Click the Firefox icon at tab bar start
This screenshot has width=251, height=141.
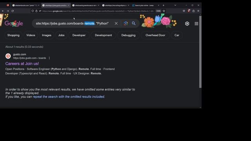coord(8,5)
